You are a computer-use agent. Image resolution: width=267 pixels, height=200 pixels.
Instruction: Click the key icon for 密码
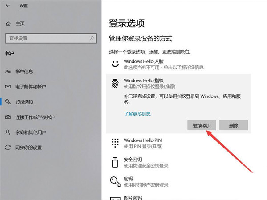[x=115, y=180]
